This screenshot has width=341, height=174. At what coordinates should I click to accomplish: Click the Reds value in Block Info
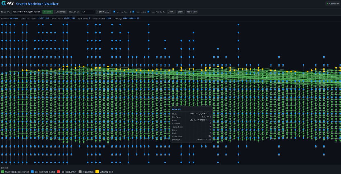coord(210,133)
